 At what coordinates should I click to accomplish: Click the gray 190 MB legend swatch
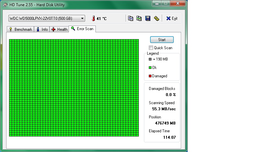150,59
